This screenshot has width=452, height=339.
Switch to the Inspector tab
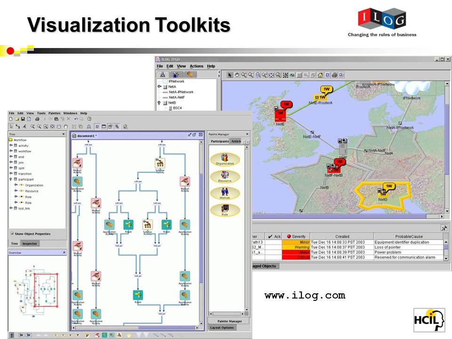pyautogui.click(x=30, y=243)
